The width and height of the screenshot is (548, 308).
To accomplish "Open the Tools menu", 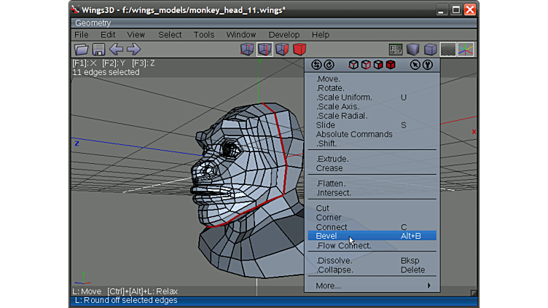I will point(204,34).
